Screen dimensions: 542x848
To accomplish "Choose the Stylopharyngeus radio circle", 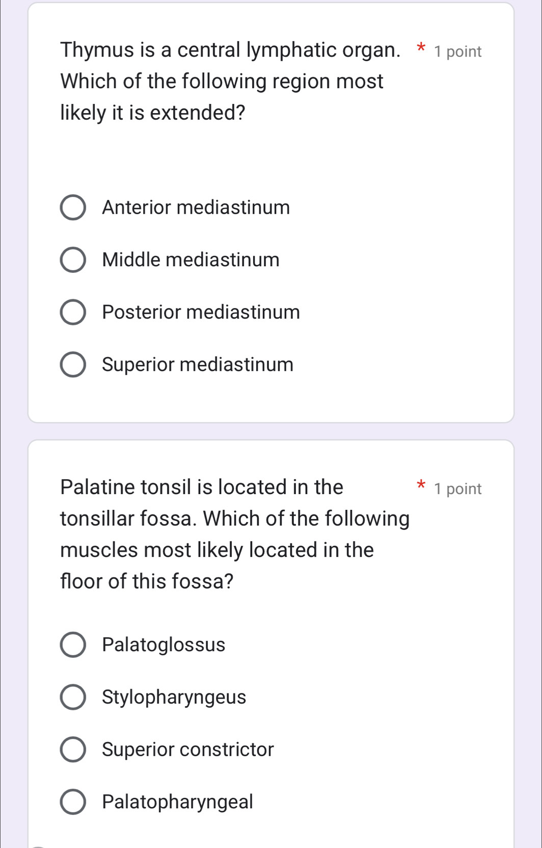I will coord(73,697).
